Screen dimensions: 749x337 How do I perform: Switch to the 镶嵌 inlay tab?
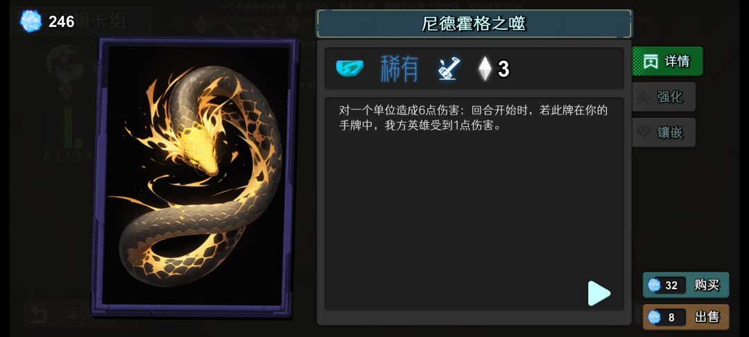click(664, 132)
